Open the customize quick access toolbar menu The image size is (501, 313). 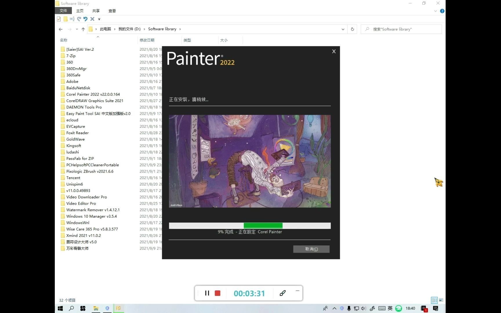pos(99,19)
